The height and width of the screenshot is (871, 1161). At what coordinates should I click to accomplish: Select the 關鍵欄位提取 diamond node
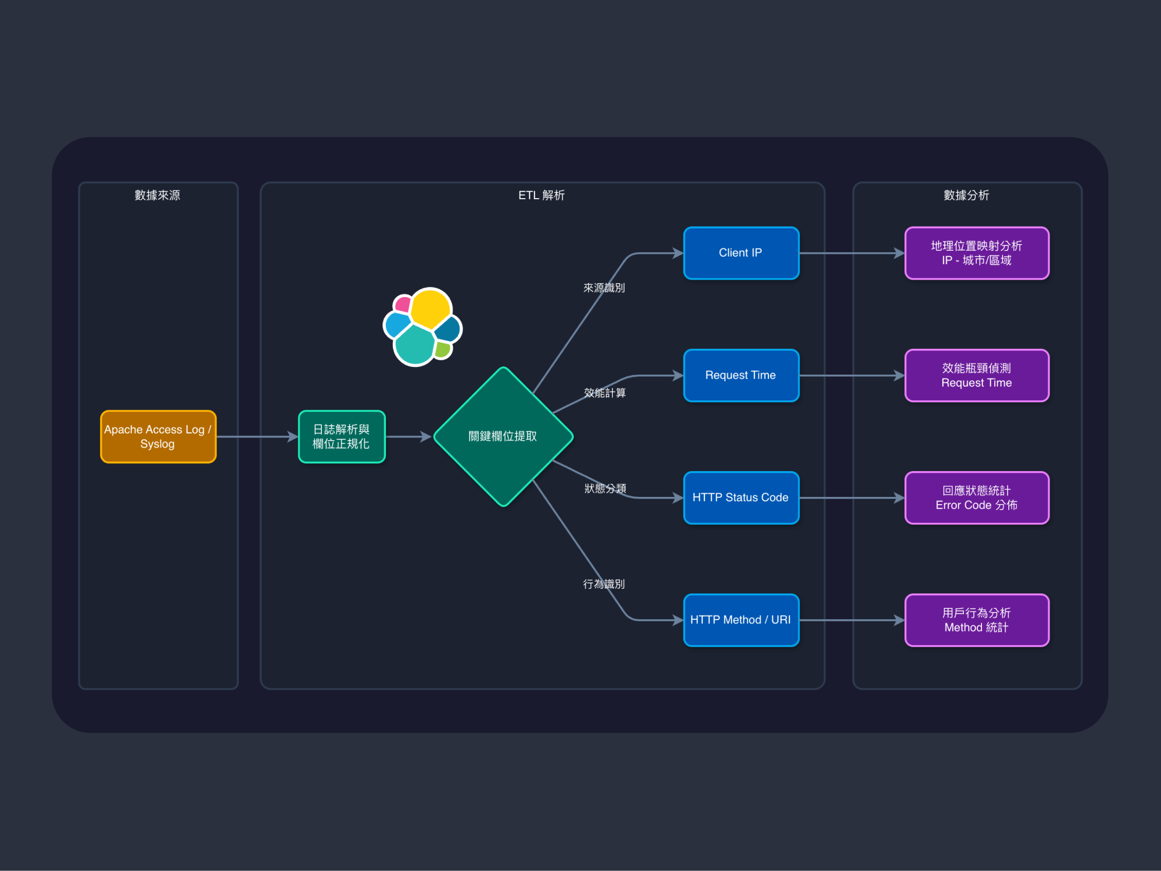[x=503, y=437]
